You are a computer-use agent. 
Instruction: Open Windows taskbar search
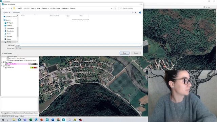pos(8,120)
